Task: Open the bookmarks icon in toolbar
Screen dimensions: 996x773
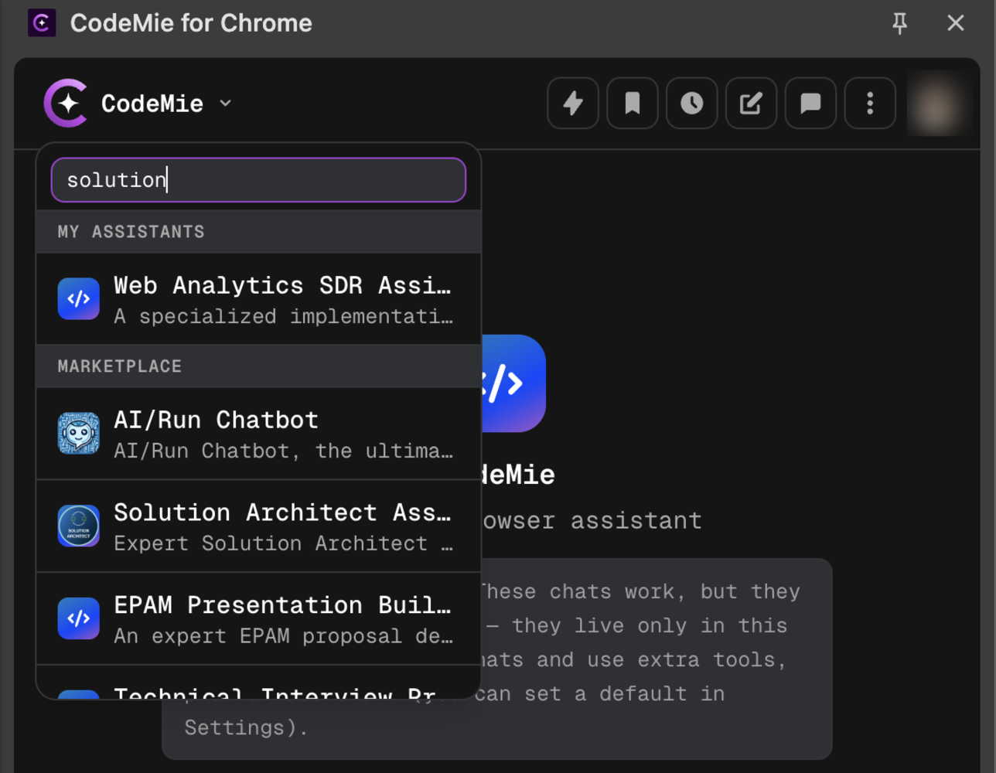Action: (633, 103)
